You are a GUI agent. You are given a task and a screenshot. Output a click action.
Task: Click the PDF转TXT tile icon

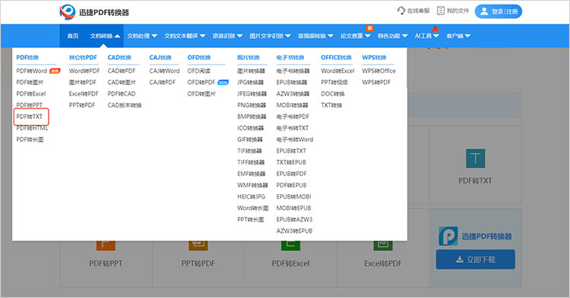click(475, 158)
